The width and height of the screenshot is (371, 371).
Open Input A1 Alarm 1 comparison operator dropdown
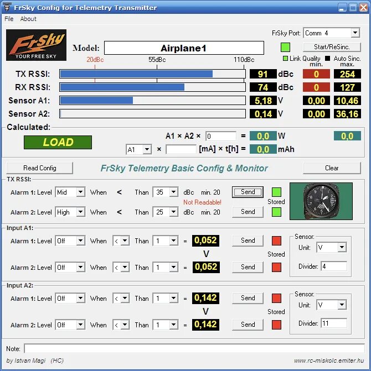pos(121,241)
